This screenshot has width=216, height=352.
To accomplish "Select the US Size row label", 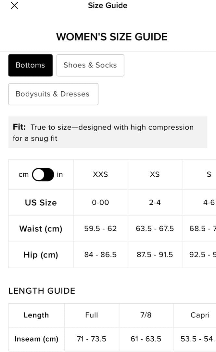I will pyautogui.click(x=41, y=203).
